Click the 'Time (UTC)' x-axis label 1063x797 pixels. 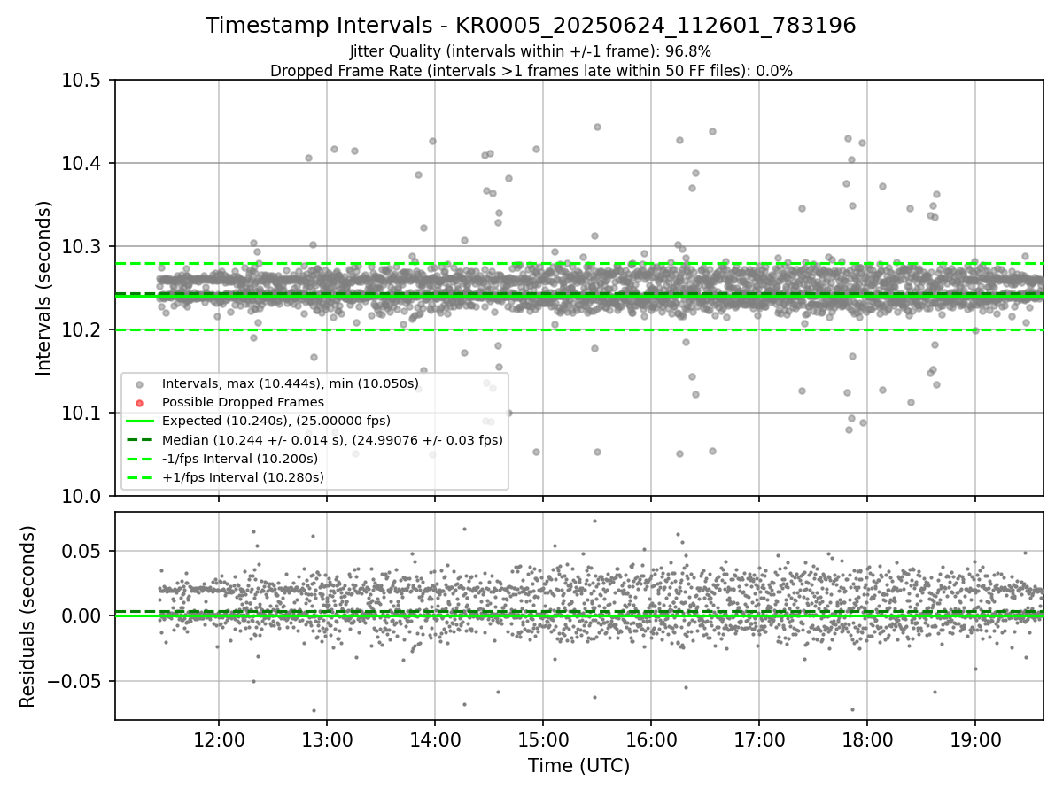(x=578, y=766)
